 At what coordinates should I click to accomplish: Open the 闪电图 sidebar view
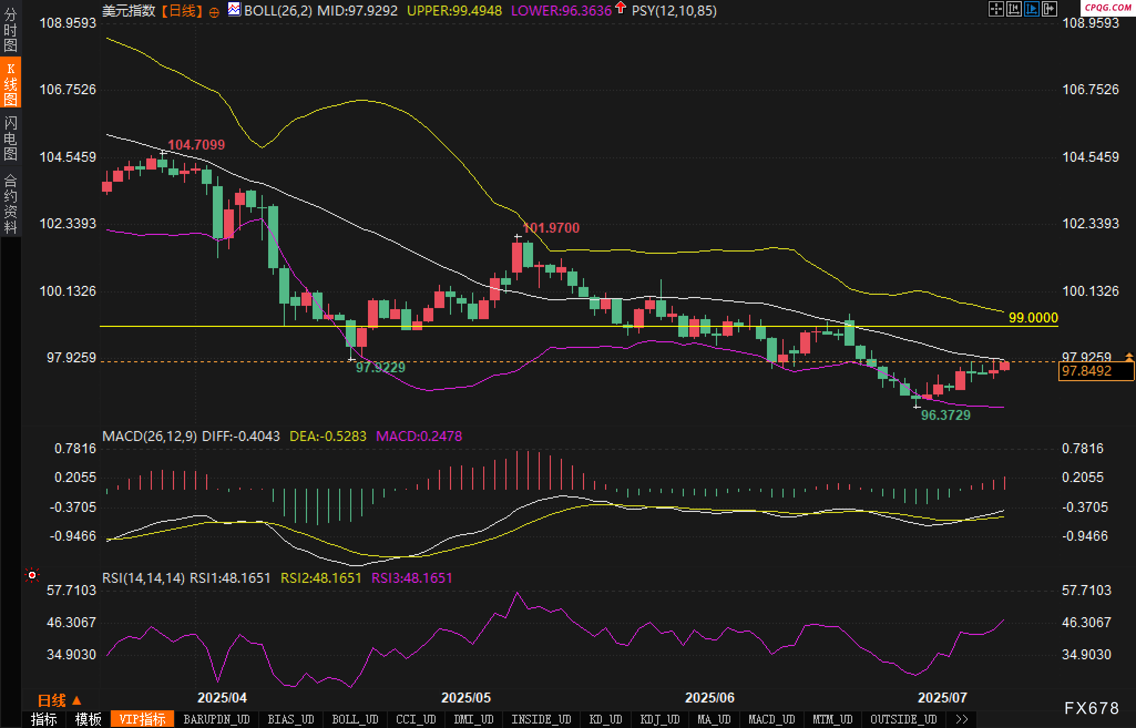(11, 138)
